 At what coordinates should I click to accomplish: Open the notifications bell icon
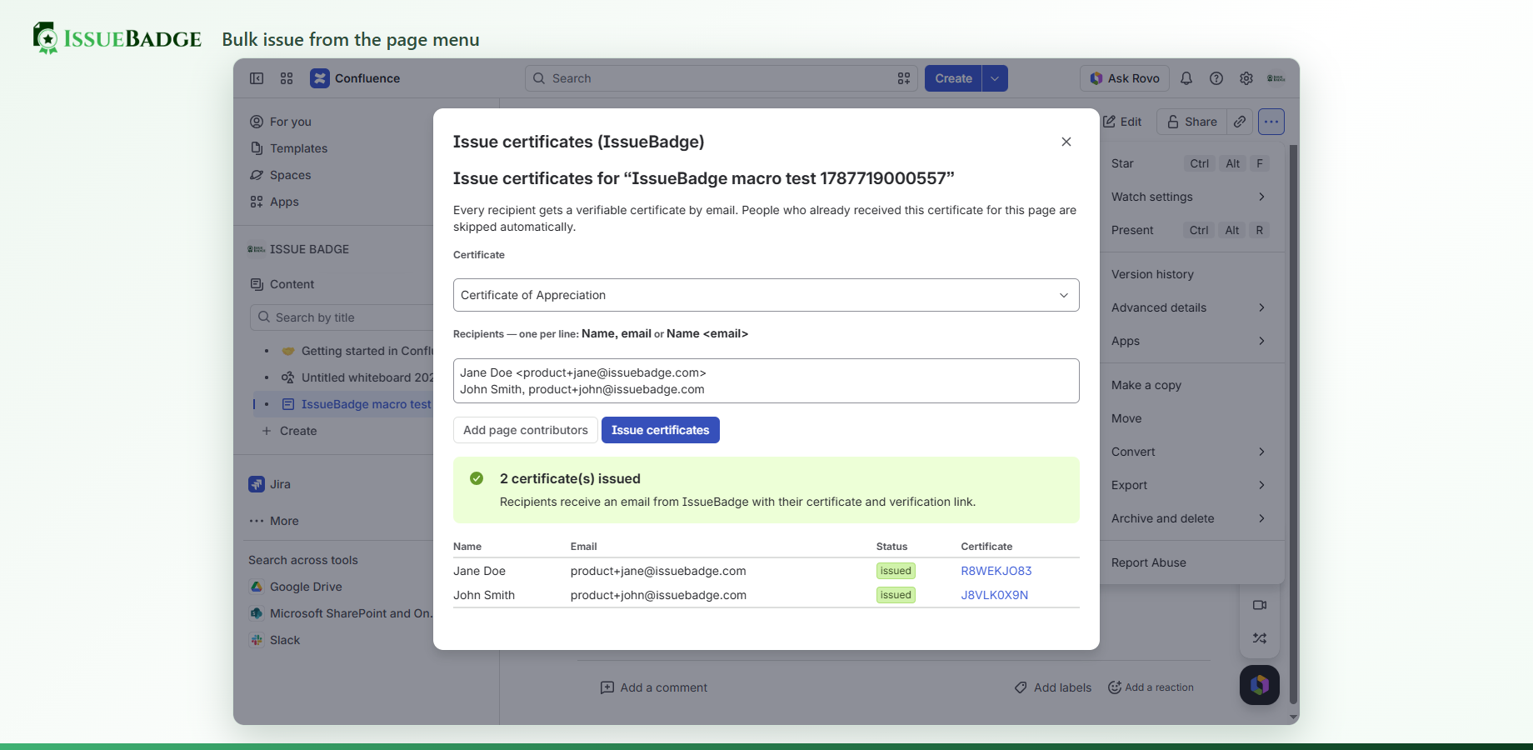pos(1186,78)
